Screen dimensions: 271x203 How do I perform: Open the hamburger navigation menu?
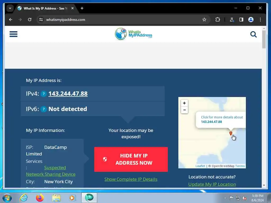(x=13, y=34)
